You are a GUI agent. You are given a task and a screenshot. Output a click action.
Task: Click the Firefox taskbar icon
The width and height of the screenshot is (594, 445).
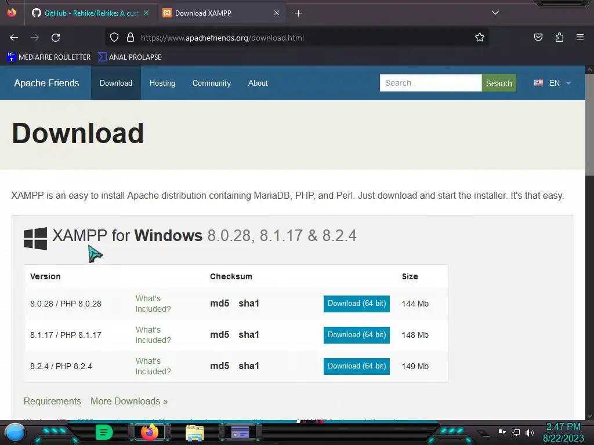coord(149,432)
